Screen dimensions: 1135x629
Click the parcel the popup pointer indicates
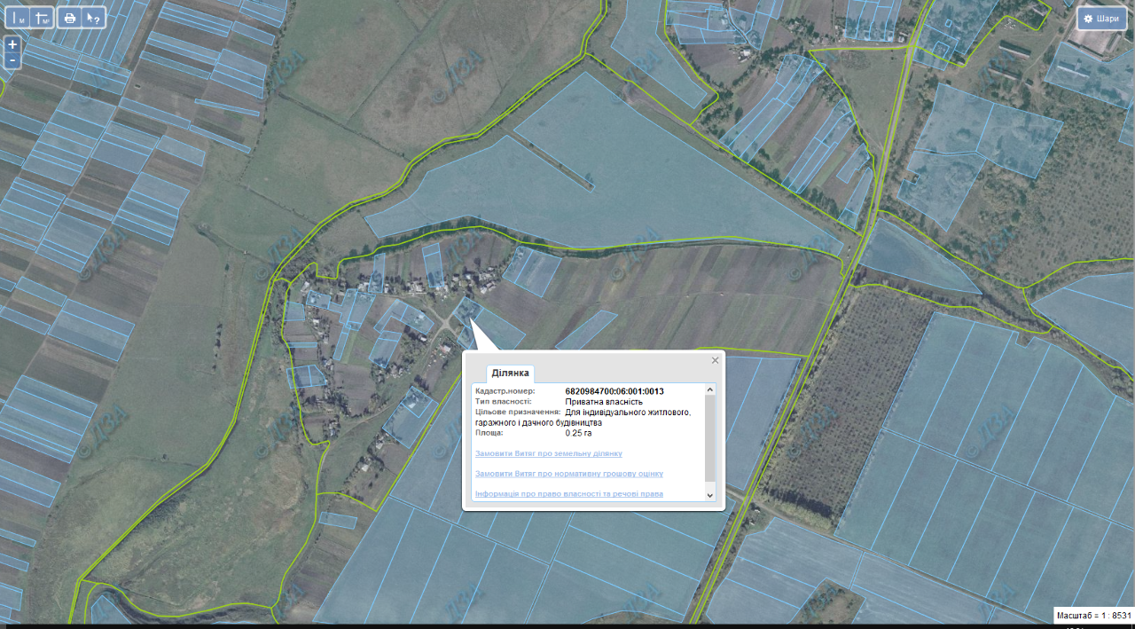[x=466, y=310]
